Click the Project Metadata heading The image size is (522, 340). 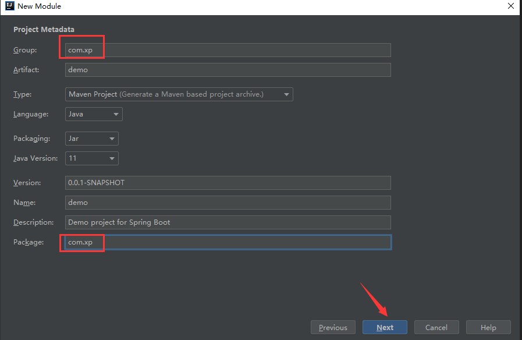click(x=44, y=29)
